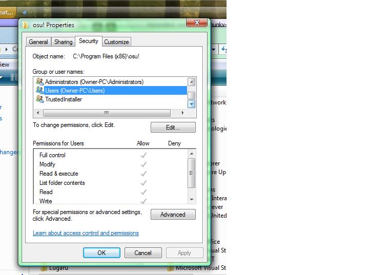Viewport: 369px width, 275px height.
Task: Select the Lugaru folder in the Explorer window
Action: pyautogui.click(x=55, y=268)
